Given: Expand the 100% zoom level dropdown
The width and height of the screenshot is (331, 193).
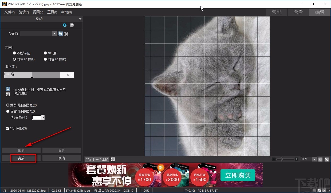Looking at the screenshot, I should click(314, 159).
